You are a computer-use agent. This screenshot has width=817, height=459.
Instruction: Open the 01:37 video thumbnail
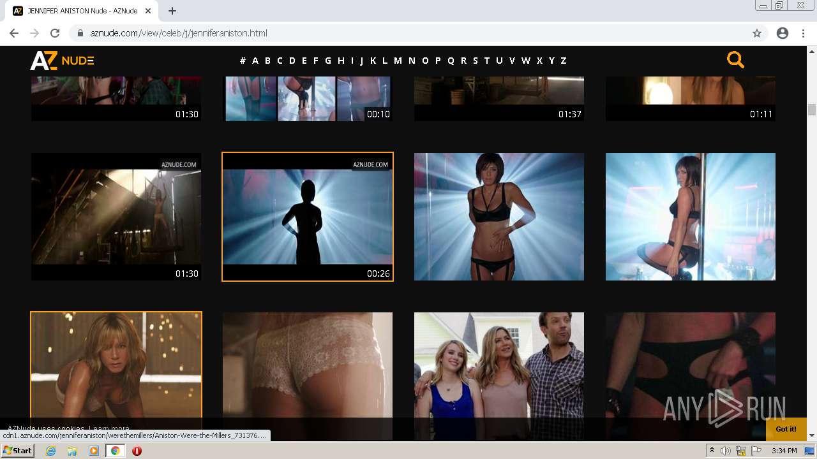(x=499, y=99)
